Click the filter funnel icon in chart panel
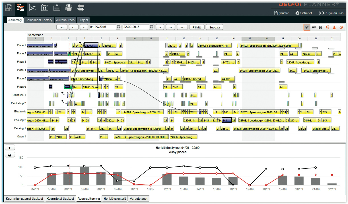 pos(10,148)
